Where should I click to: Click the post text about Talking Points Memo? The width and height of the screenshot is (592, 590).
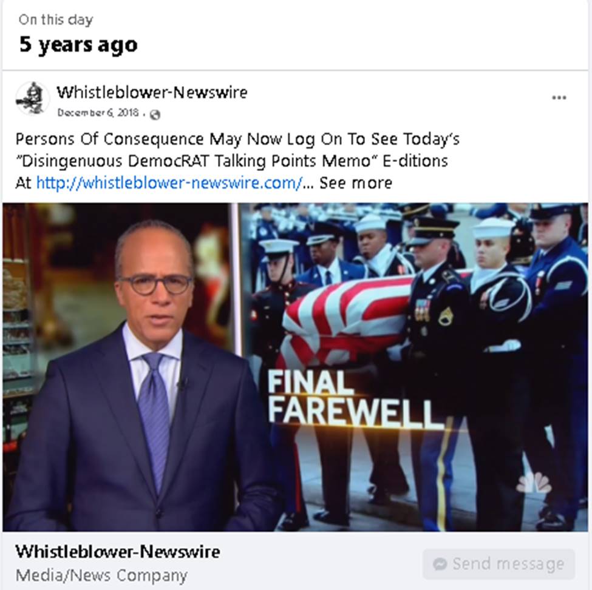coord(231,161)
